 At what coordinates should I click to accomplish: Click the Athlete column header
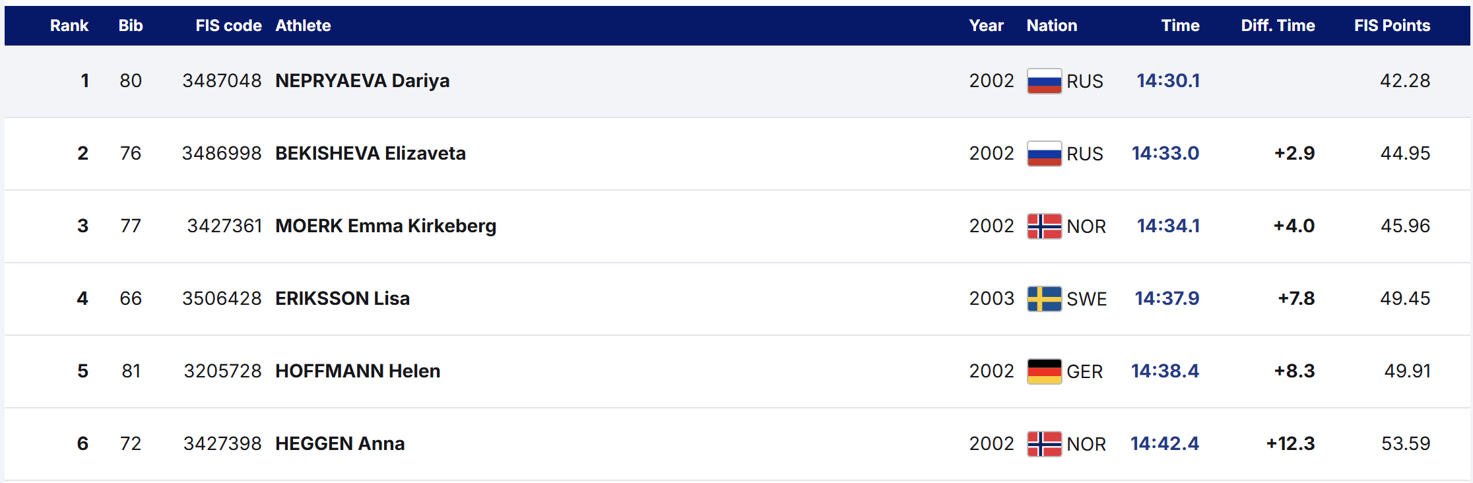tap(303, 26)
